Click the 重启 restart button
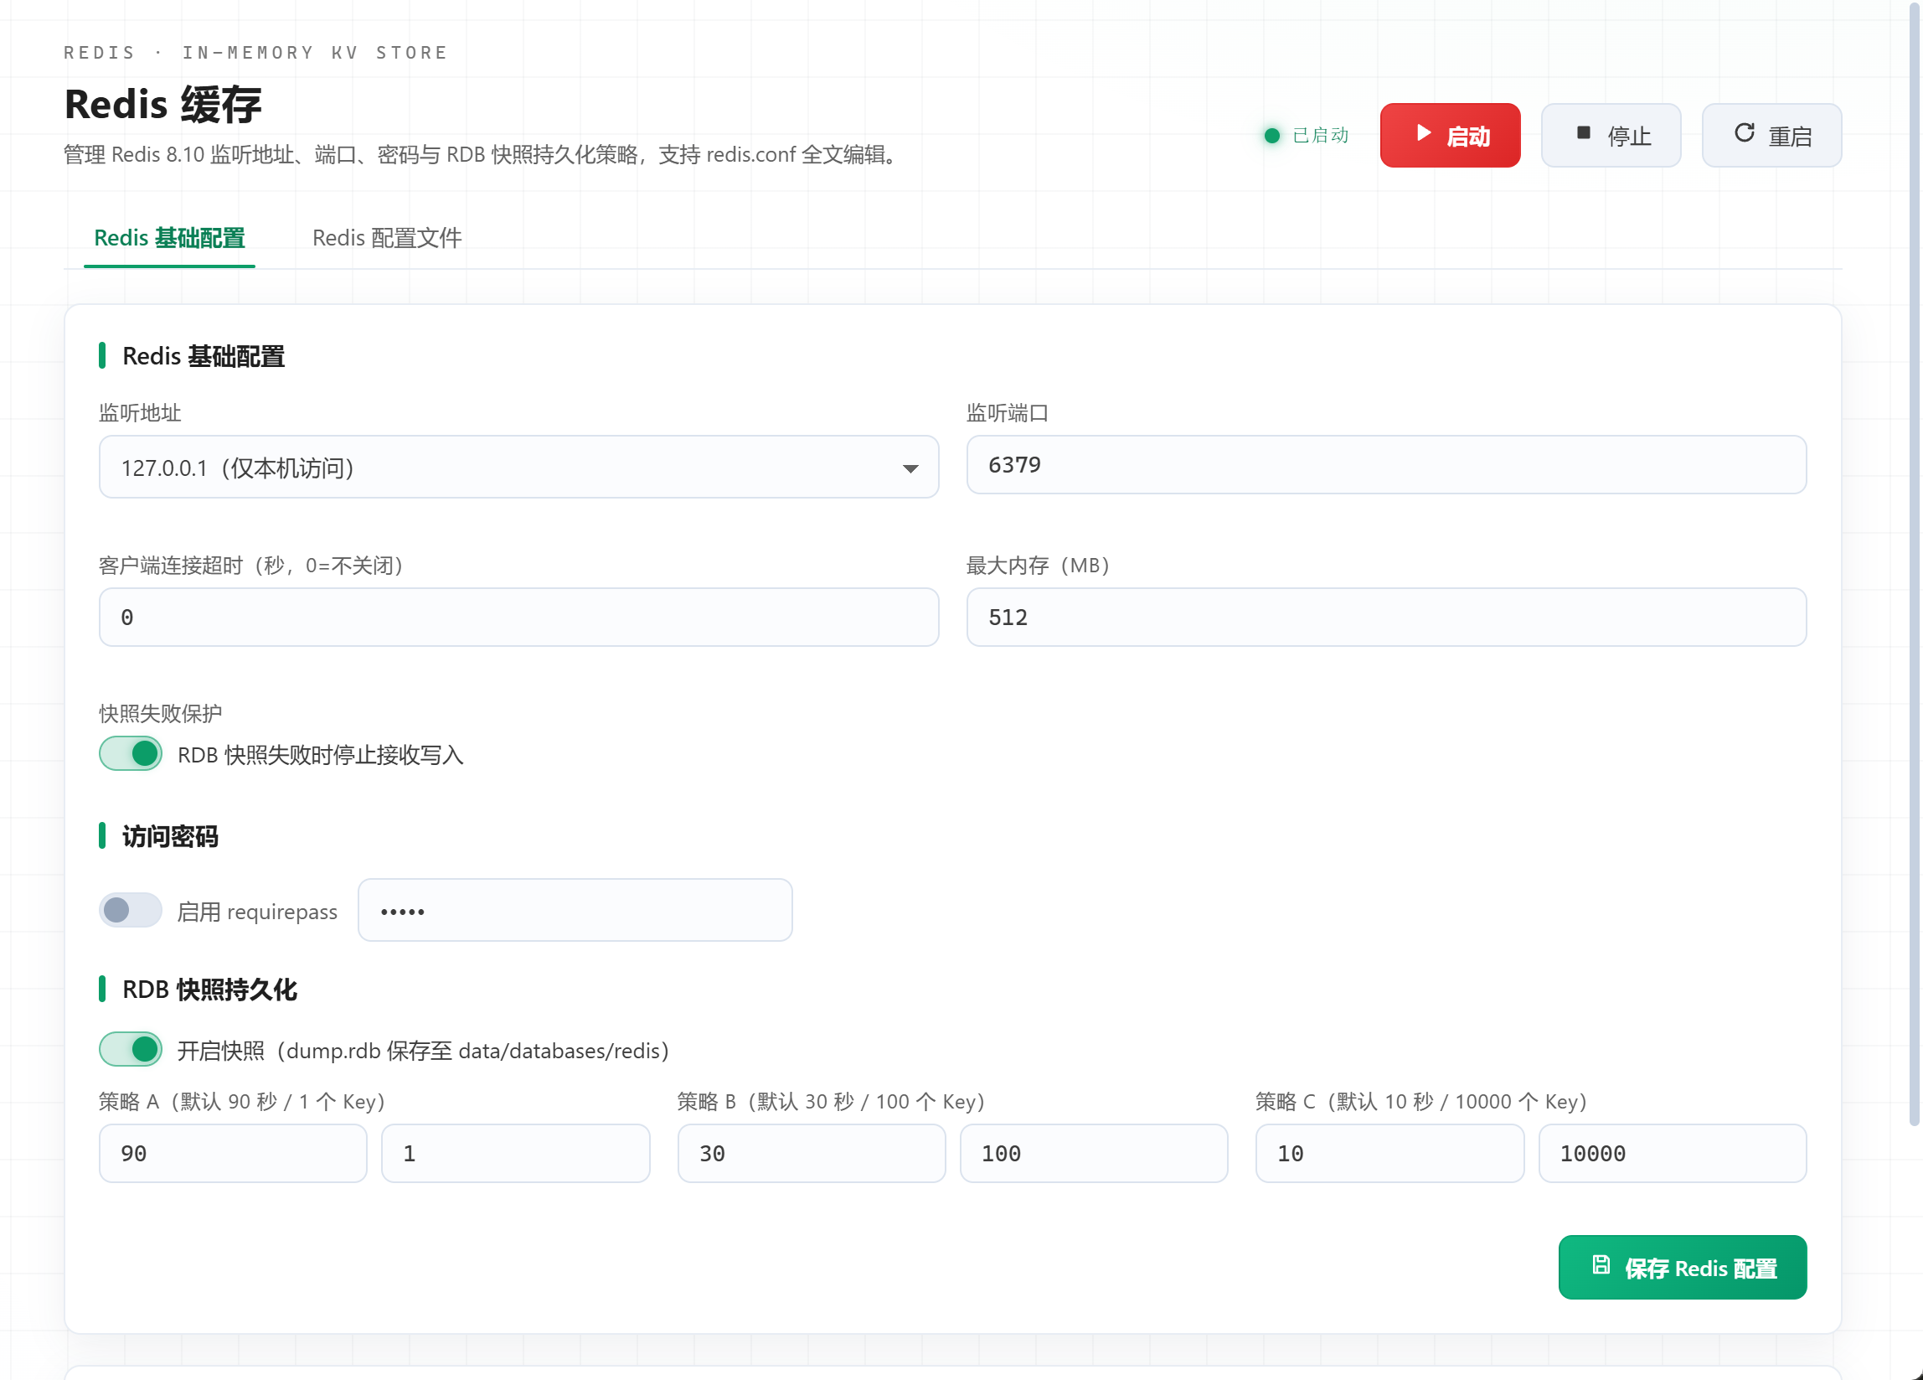The image size is (1923, 1380). click(1771, 136)
